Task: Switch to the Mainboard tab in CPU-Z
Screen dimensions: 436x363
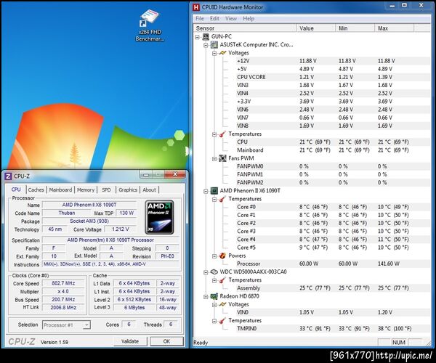Action: pyautogui.click(x=60, y=190)
